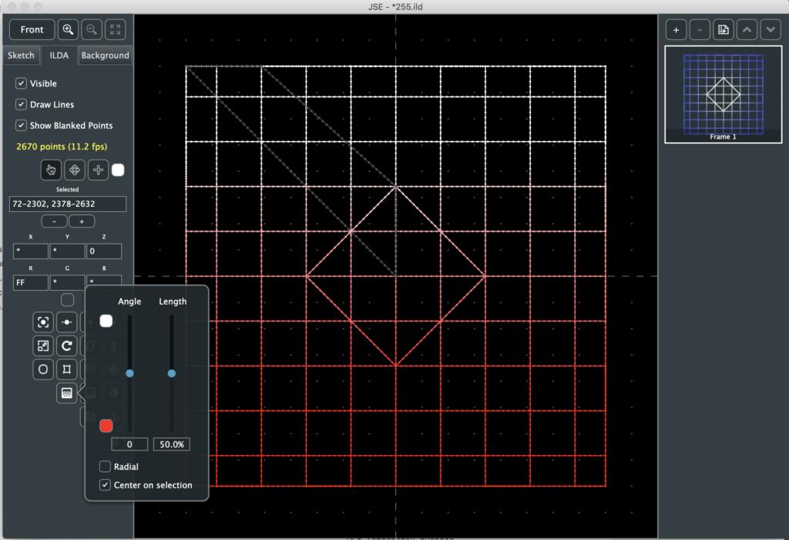
Task: Switch to the Sketch tab
Action: click(21, 56)
